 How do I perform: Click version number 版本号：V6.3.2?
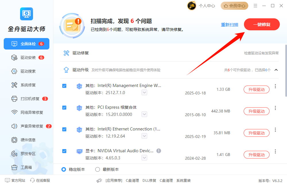click(x=270, y=181)
